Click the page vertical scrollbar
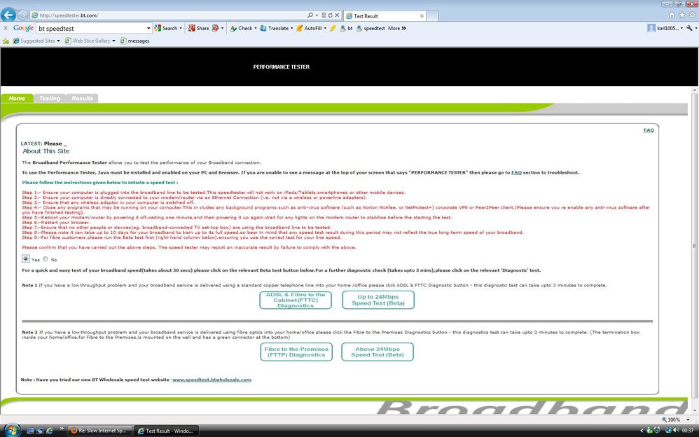The width and height of the screenshot is (699, 437). [695, 245]
